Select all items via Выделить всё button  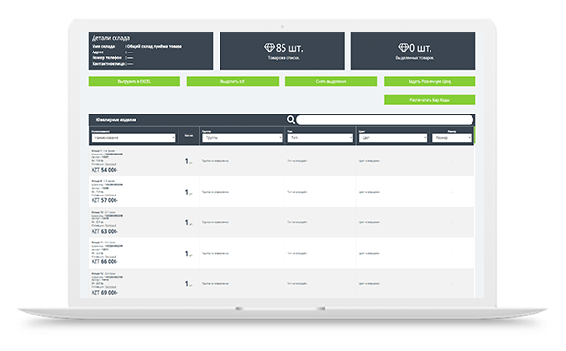233,81
